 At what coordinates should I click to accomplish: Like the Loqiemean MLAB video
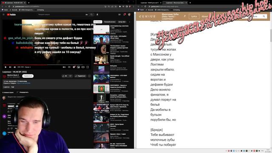pyautogui.click(x=64, y=76)
